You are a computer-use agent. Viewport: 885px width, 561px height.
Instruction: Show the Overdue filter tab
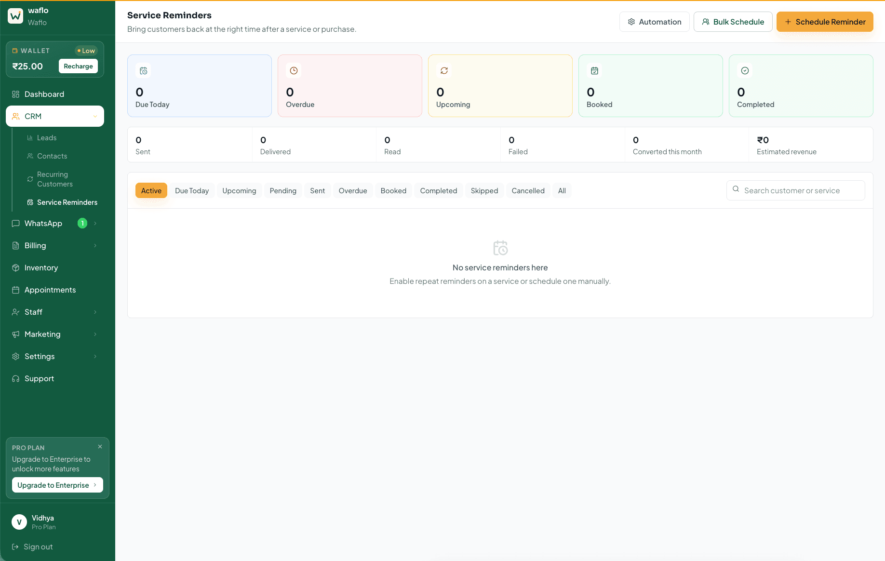click(x=353, y=190)
